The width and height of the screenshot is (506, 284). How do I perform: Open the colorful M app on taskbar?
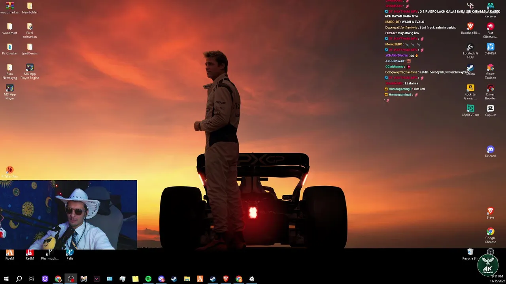click(x=84, y=279)
